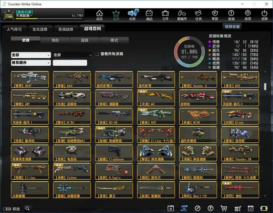The width and height of the screenshot is (273, 213).
Task: Select the 【朱雀】M249 weapon card
Action: click(x=198, y=116)
